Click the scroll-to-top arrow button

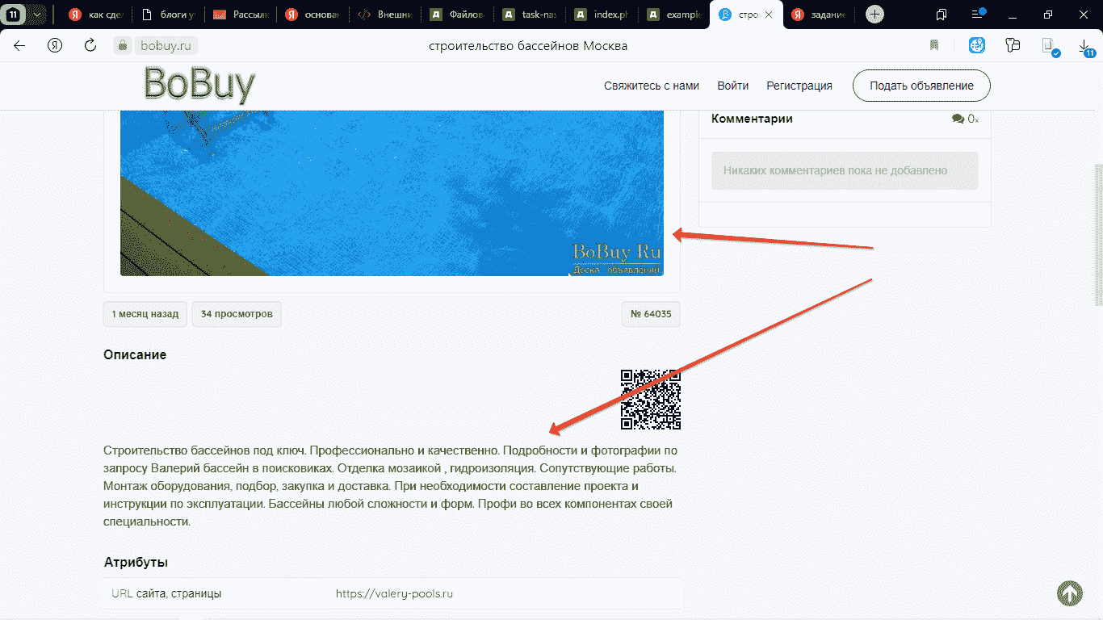pos(1070,593)
